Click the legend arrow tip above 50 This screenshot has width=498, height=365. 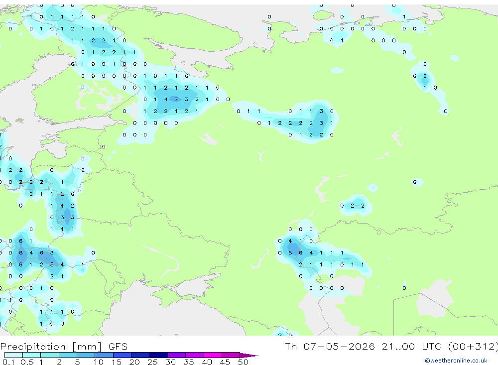(249, 356)
